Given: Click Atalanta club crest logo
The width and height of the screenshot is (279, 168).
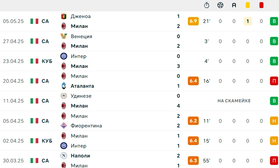Looking at the screenshot, I should [x=64, y=86].
